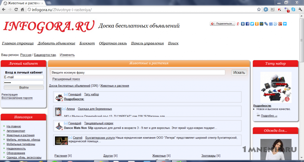Screen dimensions: 304x162
Task: Open Главная страница menu item
Action: pos(18,43)
